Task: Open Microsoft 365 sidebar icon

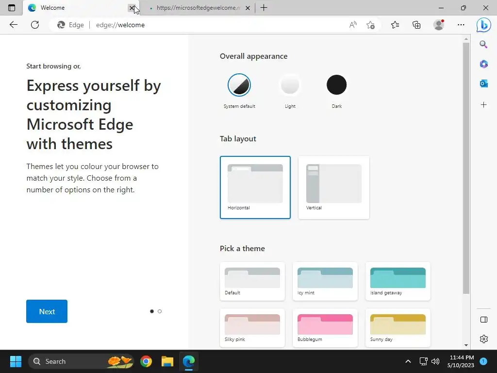Action: pos(483,64)
